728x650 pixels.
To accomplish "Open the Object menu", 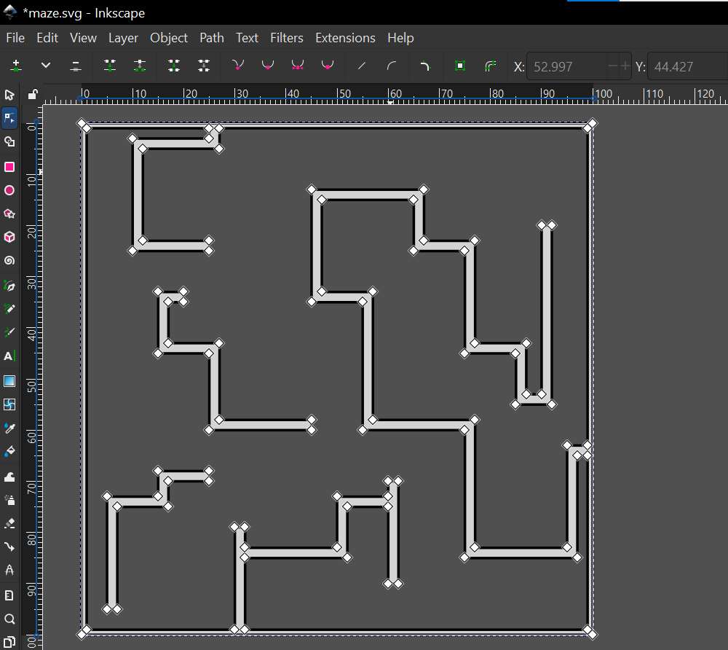I will (x=169, y=38).
